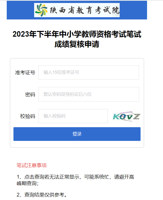The image size is (163, 200).
Task: Click the 陕西省教育考试院 calligraphy title
Action: pyautogui.click(x=84, y=10)
